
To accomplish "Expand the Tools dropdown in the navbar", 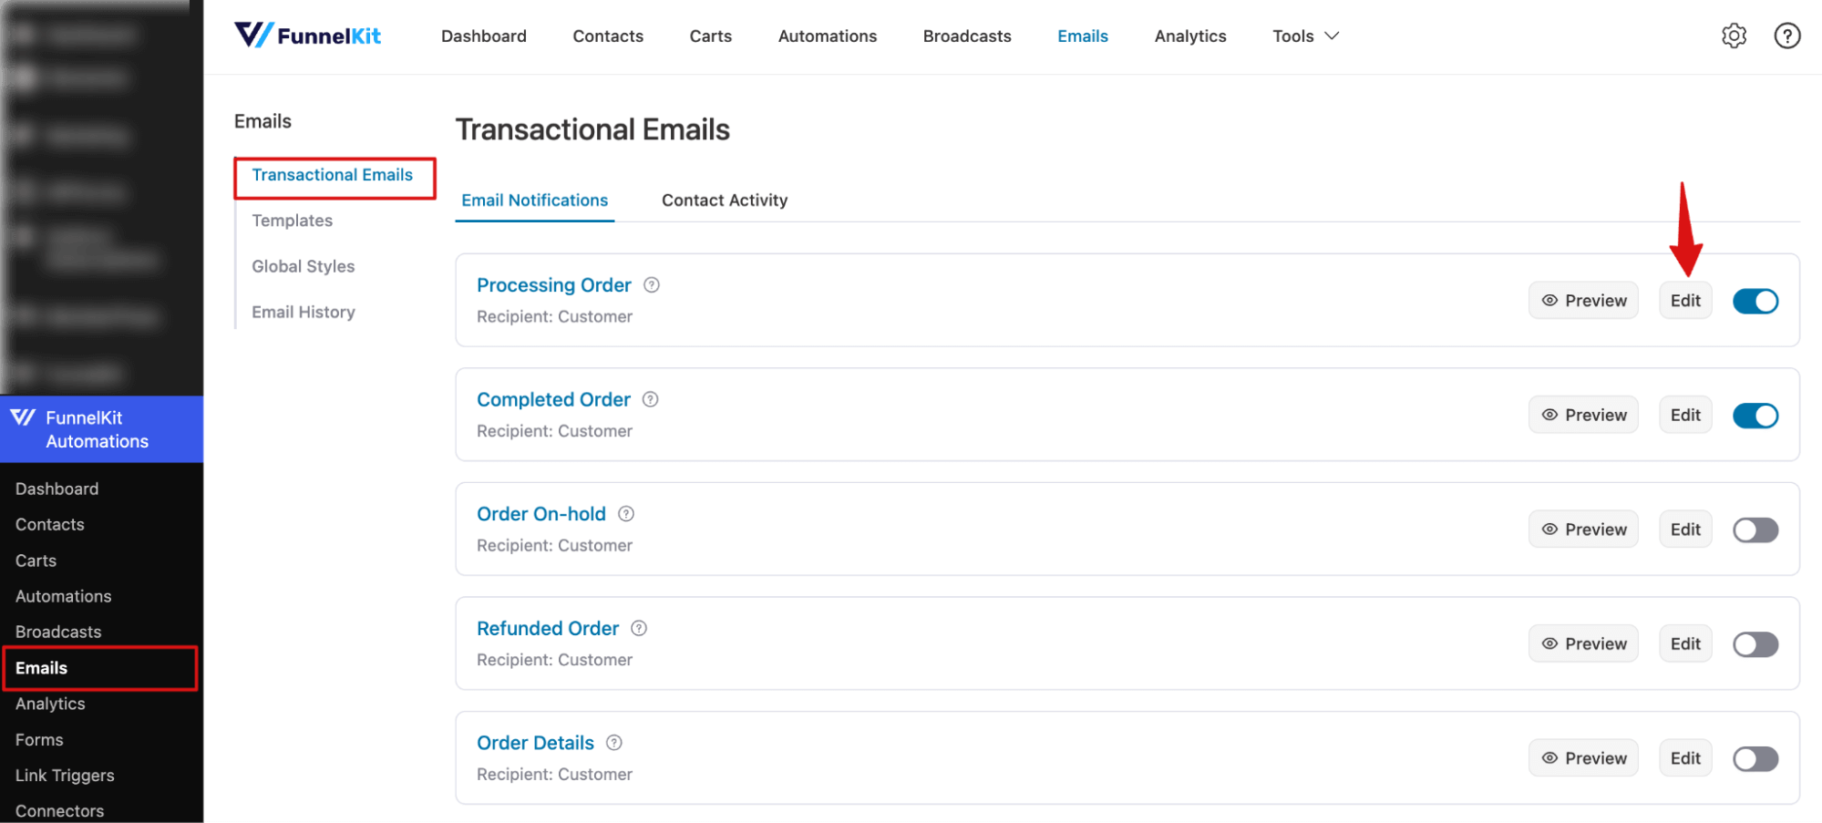I will [x=1303, y=36].
